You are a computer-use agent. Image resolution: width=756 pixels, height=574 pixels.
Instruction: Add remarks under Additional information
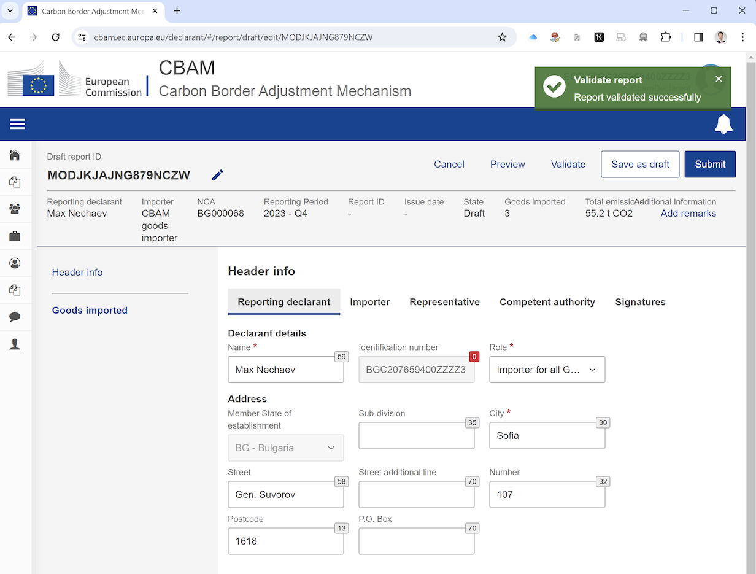(x=688, y=213)
